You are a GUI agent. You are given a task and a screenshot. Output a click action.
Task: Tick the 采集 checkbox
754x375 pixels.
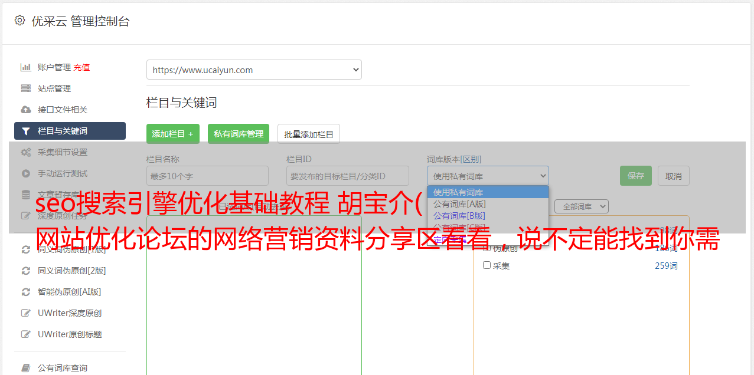[x=487, y=265]
